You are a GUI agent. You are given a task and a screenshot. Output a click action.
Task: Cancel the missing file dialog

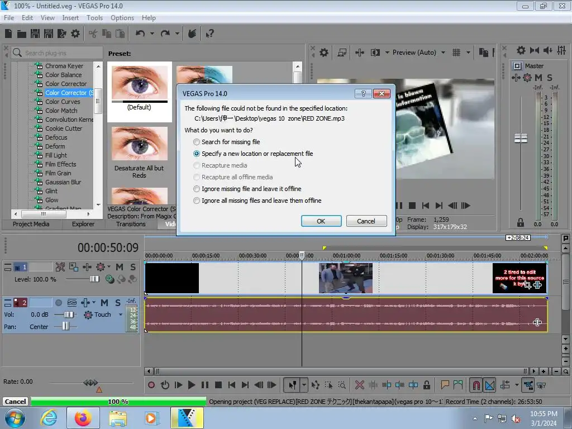point(366,221)
